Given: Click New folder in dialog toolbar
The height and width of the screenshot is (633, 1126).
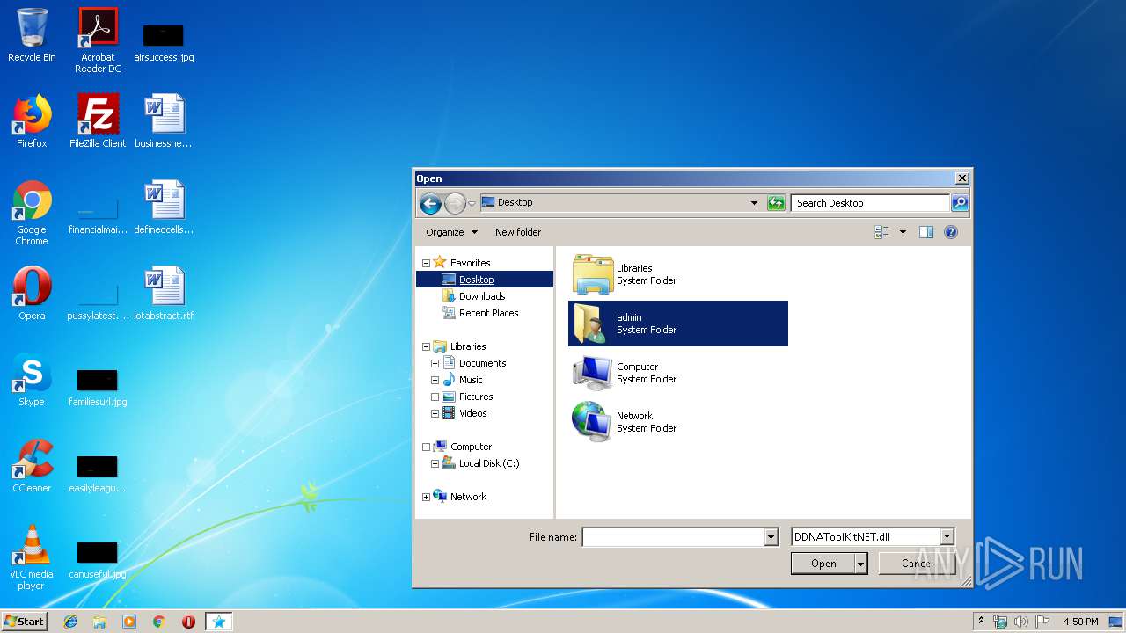Looking at the screenshot, I should tap(518, 232).
